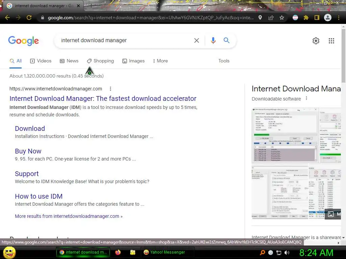
Task: Open the smiley start button
Action: (x=9, y=252)
